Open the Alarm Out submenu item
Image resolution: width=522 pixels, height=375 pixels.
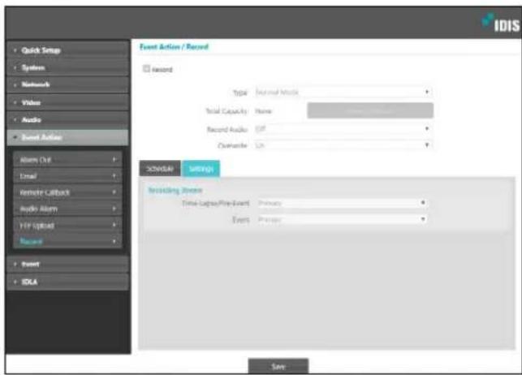click(68, 160)
